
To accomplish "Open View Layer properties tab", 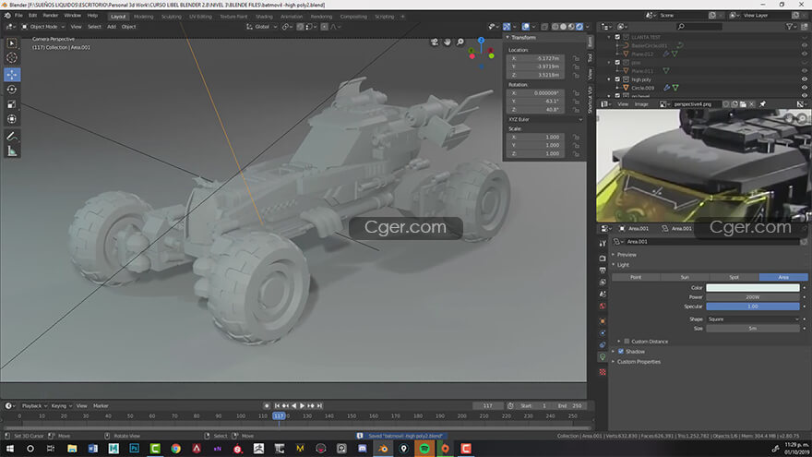I will click(603, 282).
